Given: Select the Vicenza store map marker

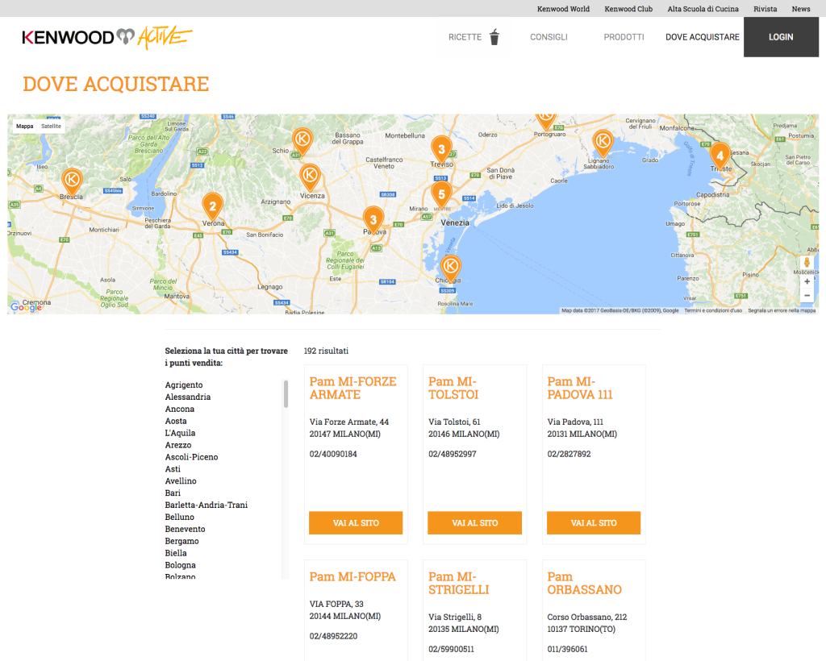Looking at the screenshot, I should [310, 176].
